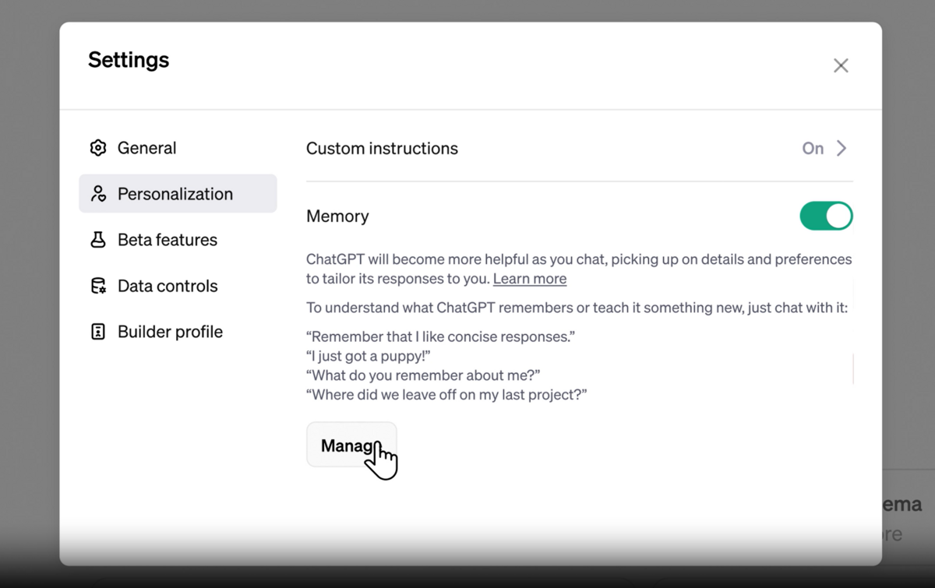Close the Settings dialog with the X

(x=841, y=65)
